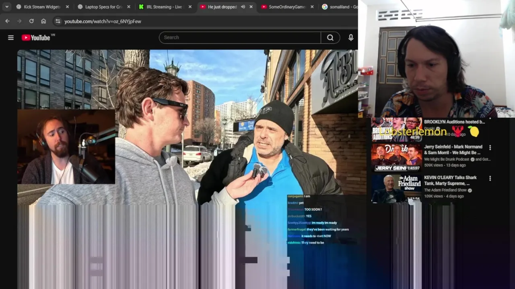Focus the YouTube Search box
515x289 pixels.
tap(240, 37)
